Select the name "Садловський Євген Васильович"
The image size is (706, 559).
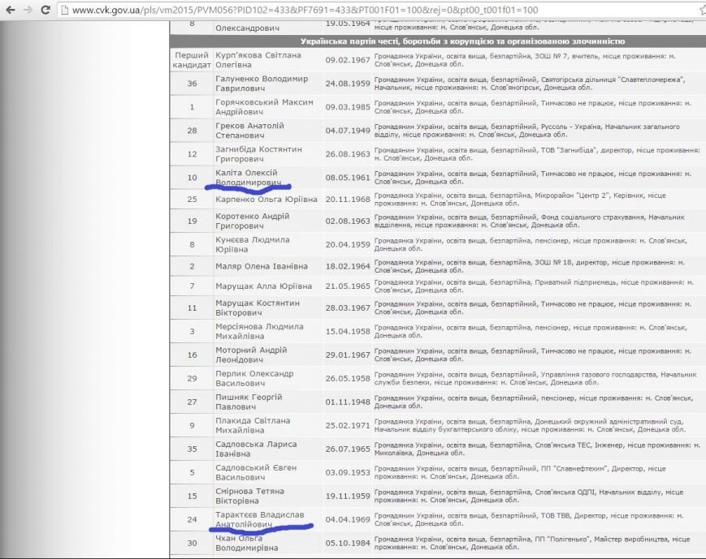[256, 473]
